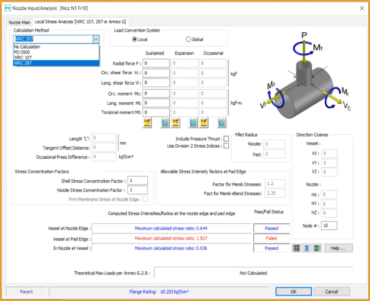370x301 pixels.
Task: Toggle Use Division 2 Stress Indices checkbox
Action: (226, 146)
